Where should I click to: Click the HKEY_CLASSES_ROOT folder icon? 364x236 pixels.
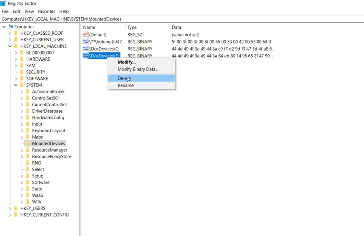(x=16, y=33)
